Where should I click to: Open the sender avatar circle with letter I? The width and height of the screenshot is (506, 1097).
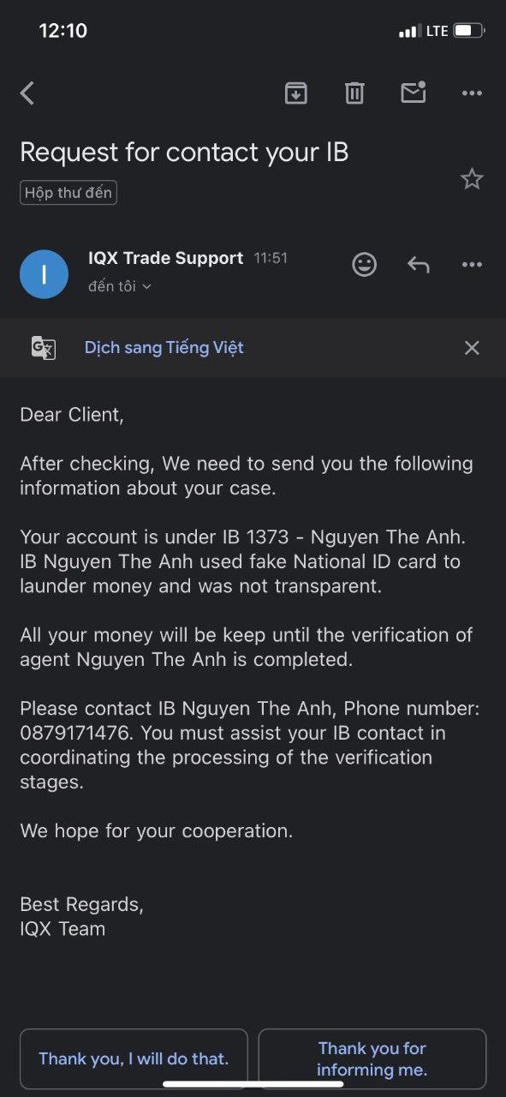coord(44,274)
